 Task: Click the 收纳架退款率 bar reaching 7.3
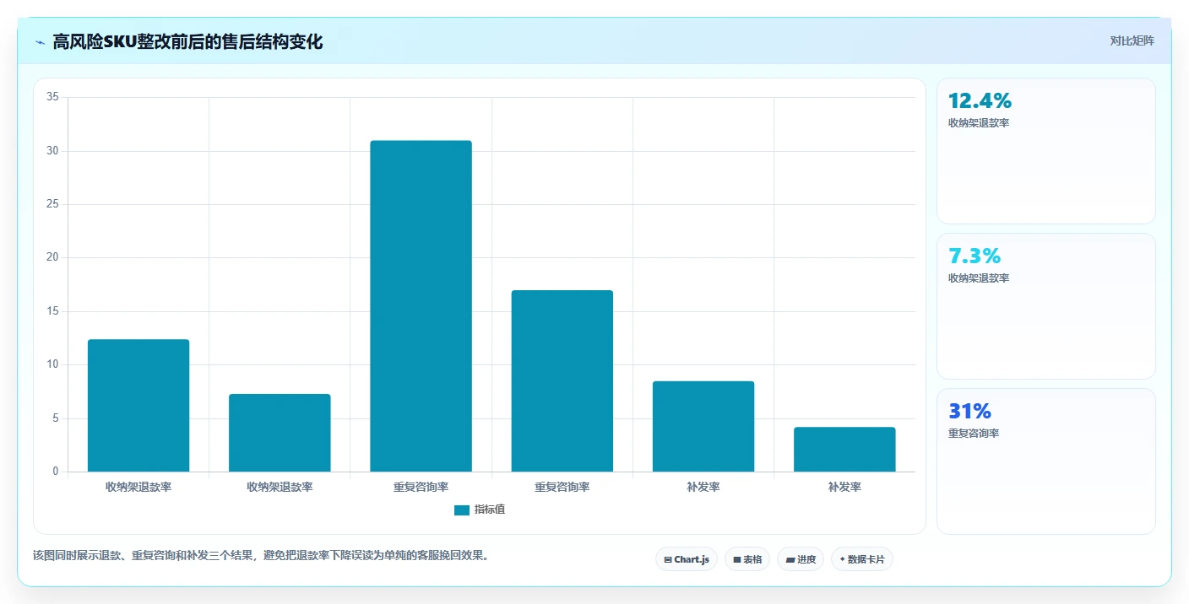(280, 433)
